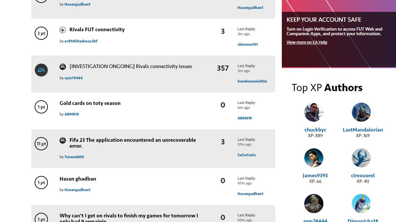Click the 1 pt badge on Gold cards thread
Screen dimensions: 396x222
point(41,107)
